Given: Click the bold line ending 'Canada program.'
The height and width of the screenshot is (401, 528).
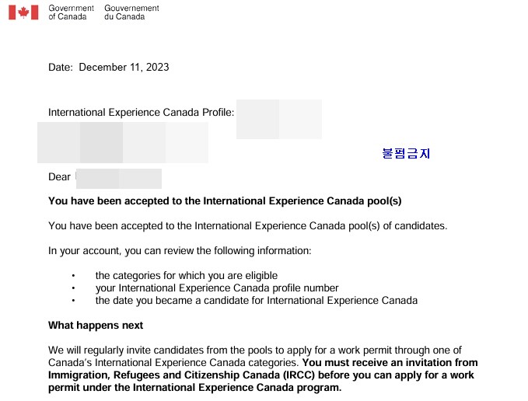Looking at the screenshot, I should pyautogui.click(x=195, y=388).
